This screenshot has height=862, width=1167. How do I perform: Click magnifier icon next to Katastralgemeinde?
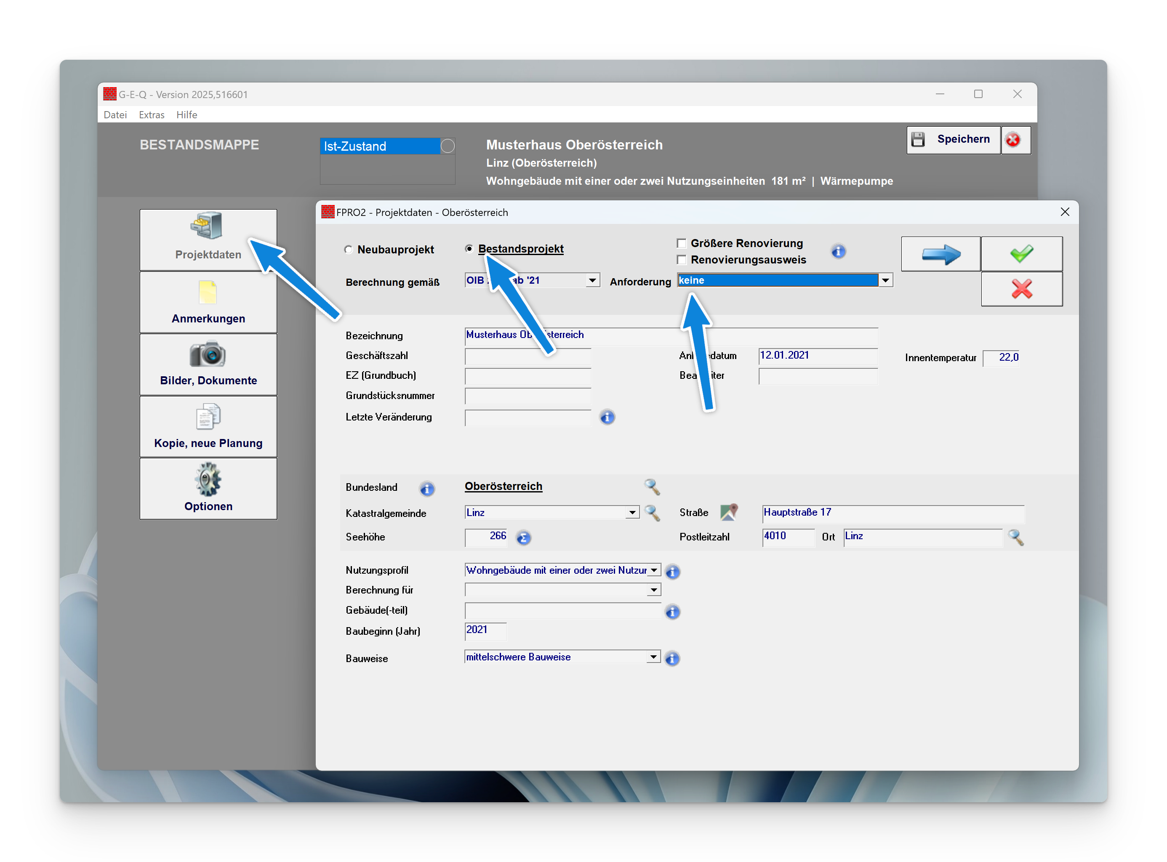point(652,513)
